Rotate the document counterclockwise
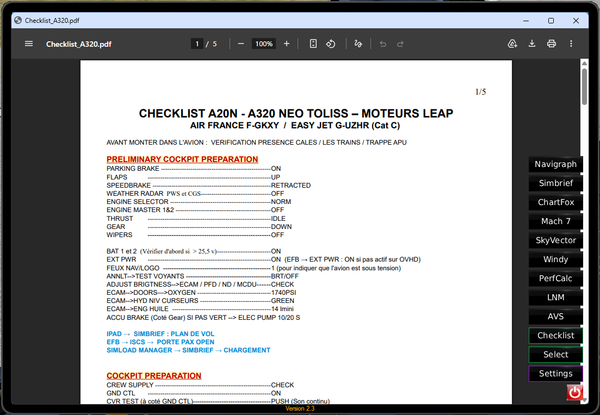This screenshot has height=415, width=600. pyautogui.click(x=331, y=44)
